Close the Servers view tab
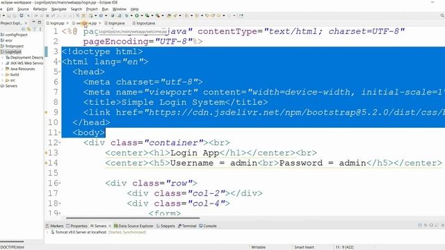 [110, 226]
